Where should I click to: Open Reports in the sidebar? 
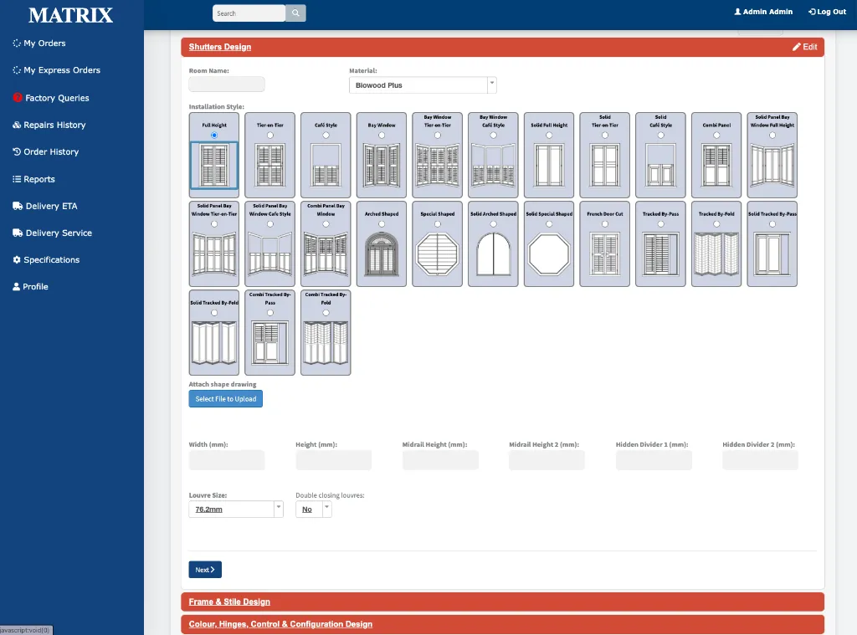pyautogui.click(x=33, y=179)
